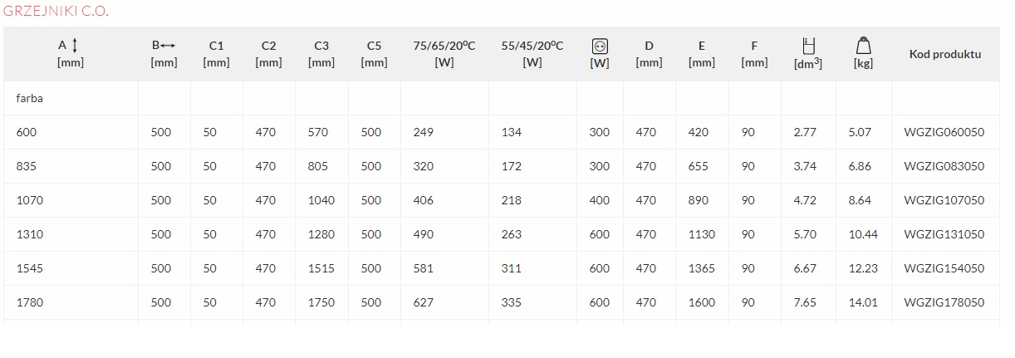The height and width of the screenshot is (358, 1015).
Task: Select product code WGZIG154050
Action: 944,268
